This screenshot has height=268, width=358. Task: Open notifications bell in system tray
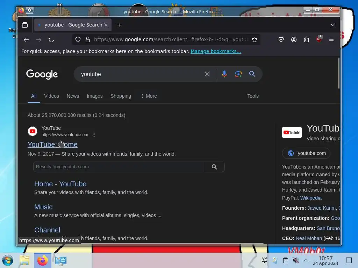264,260
